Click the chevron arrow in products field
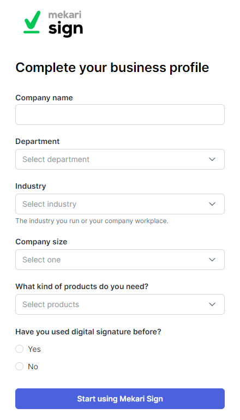 tap(212, 304)
